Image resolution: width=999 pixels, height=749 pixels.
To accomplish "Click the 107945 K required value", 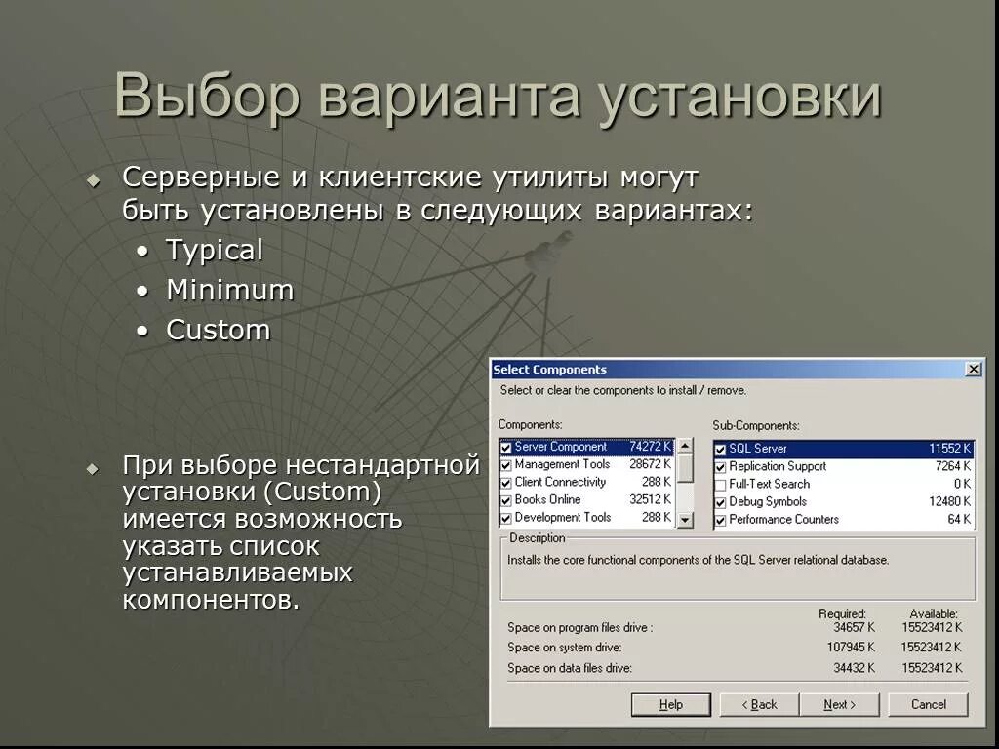I will tap(851, 648).
